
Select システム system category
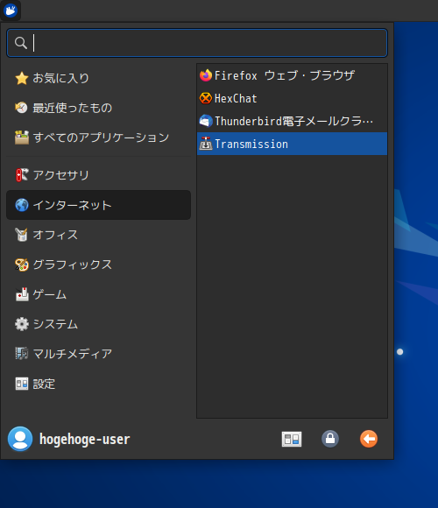pyautogui.click(x=98, y=324)
